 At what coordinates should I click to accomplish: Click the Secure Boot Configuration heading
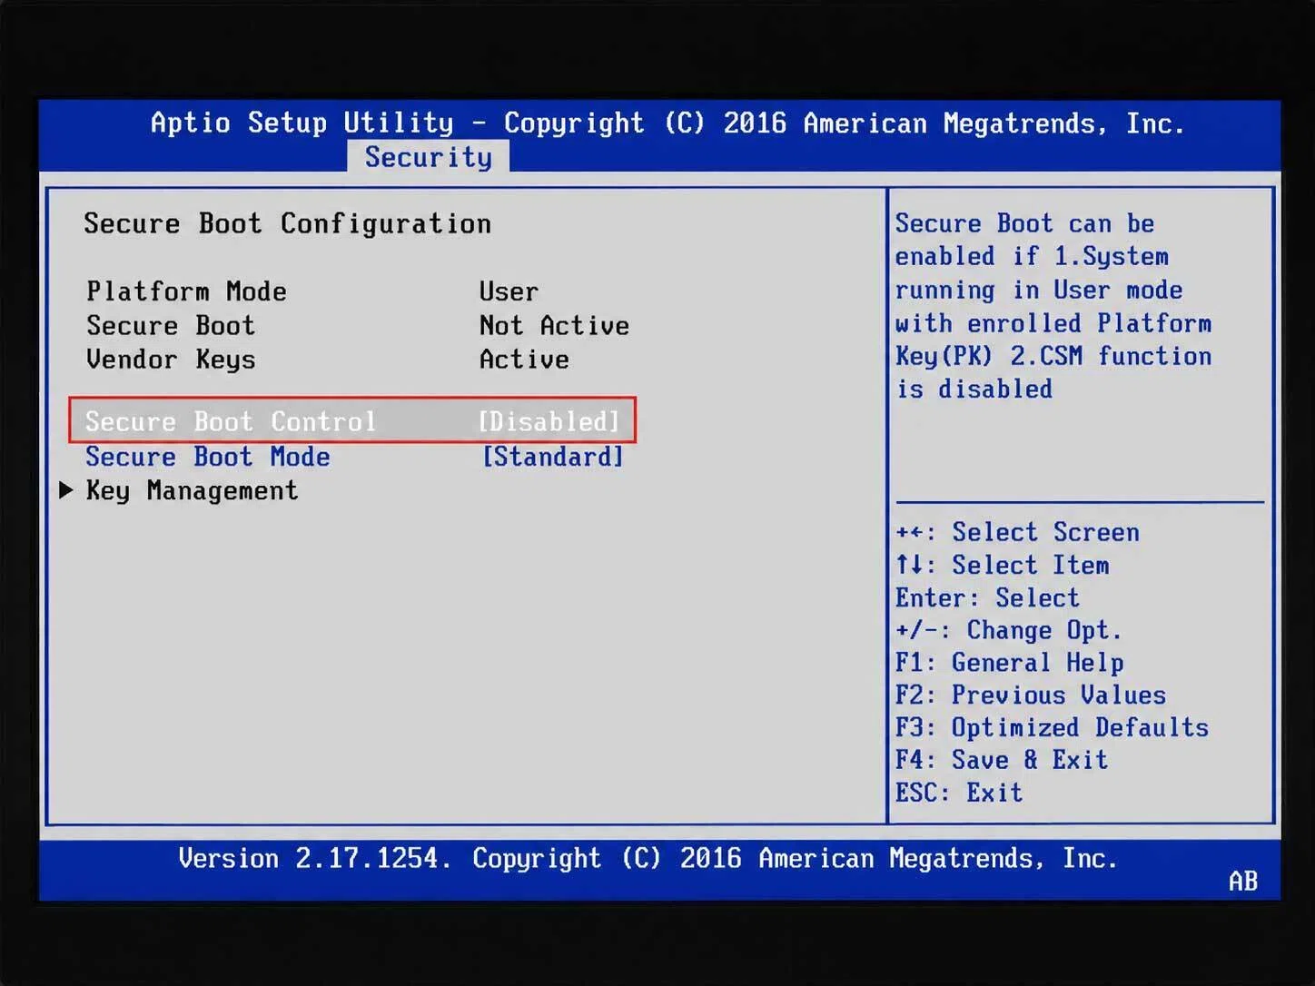pos(287,223)
